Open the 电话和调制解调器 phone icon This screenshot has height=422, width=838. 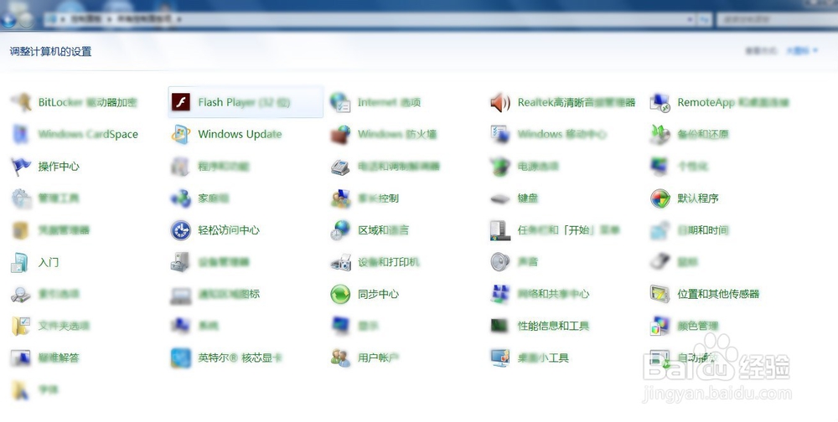point(340,167)
